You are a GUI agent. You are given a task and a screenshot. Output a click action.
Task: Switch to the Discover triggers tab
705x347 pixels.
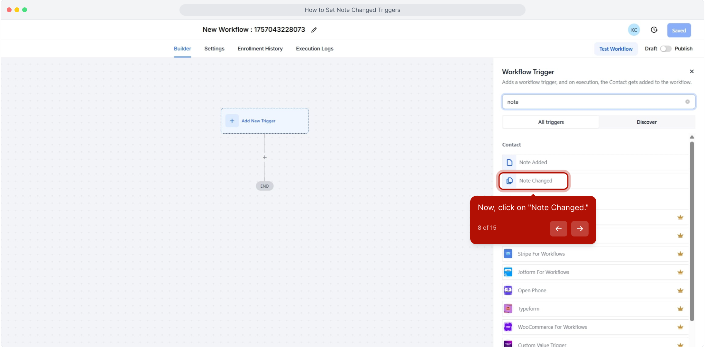coord(646,122)
